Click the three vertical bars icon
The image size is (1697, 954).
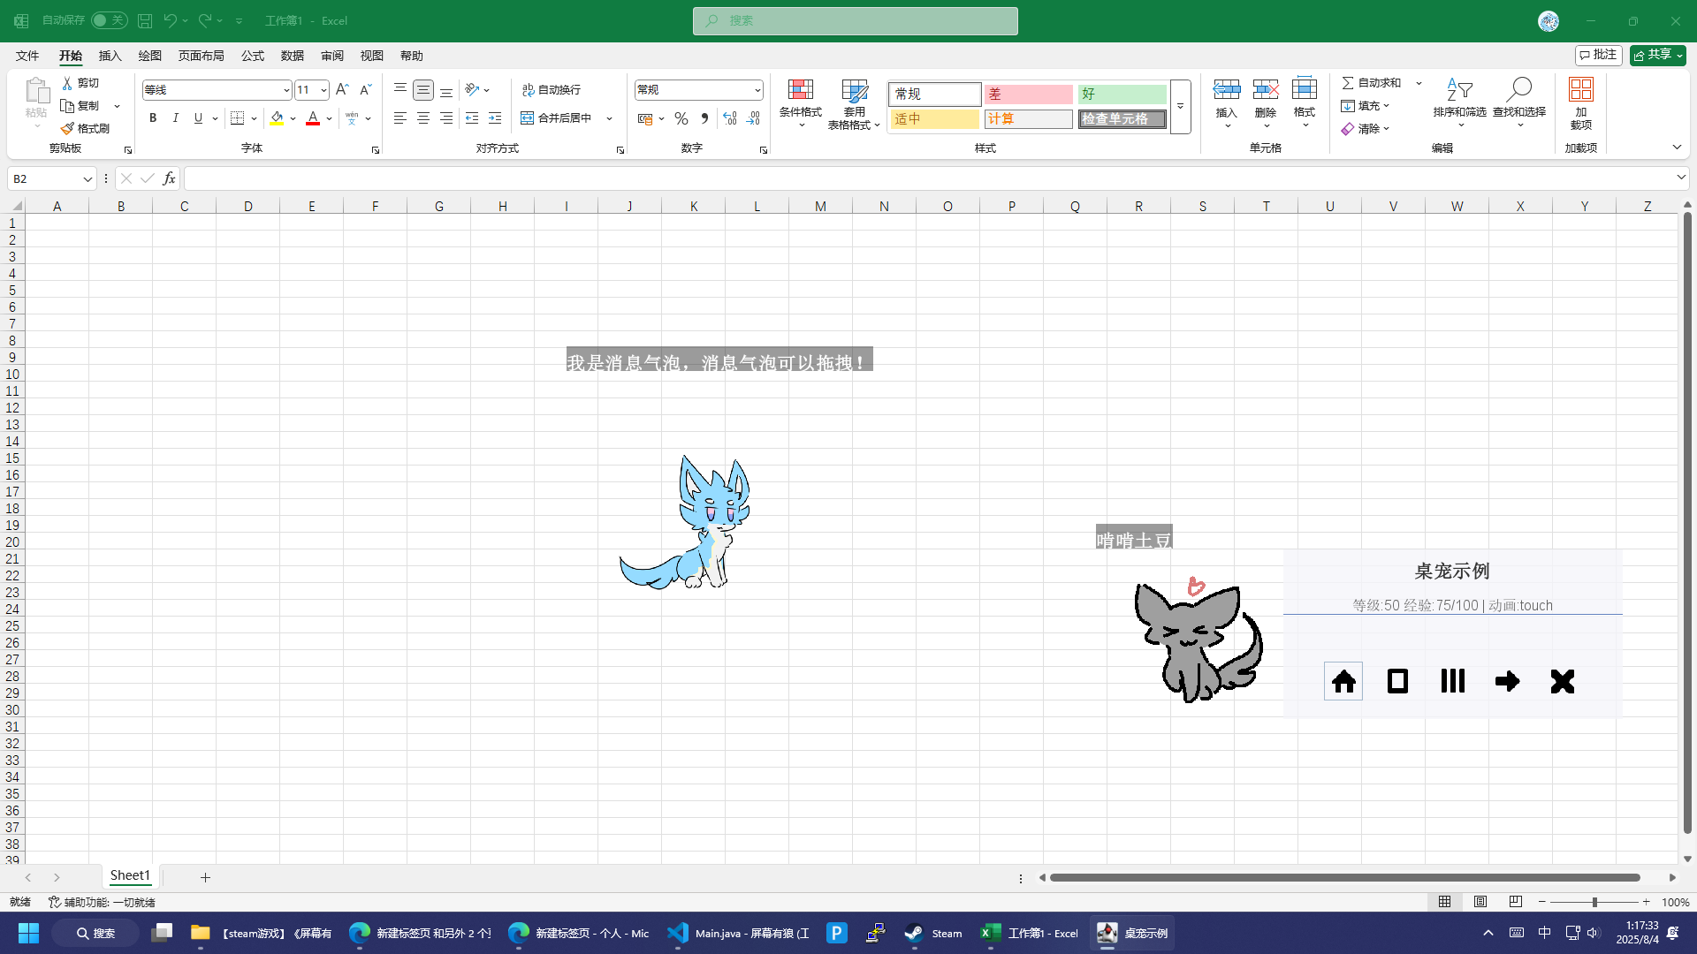1452,681
